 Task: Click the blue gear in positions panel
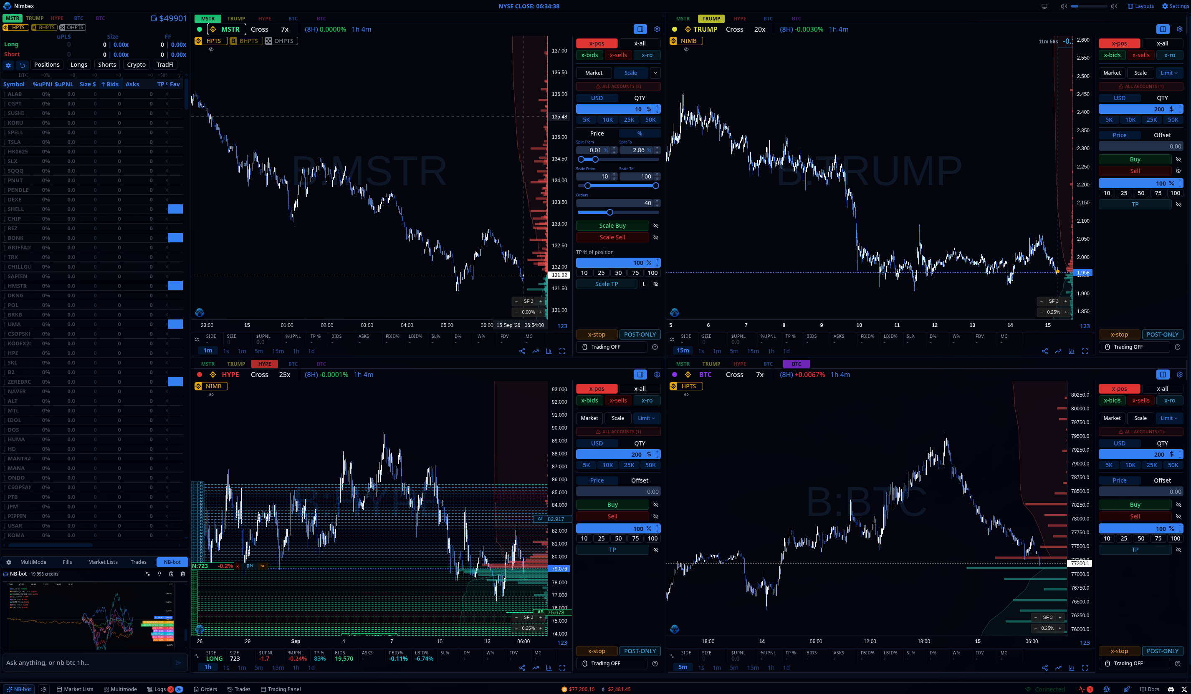tap(8, 65)
